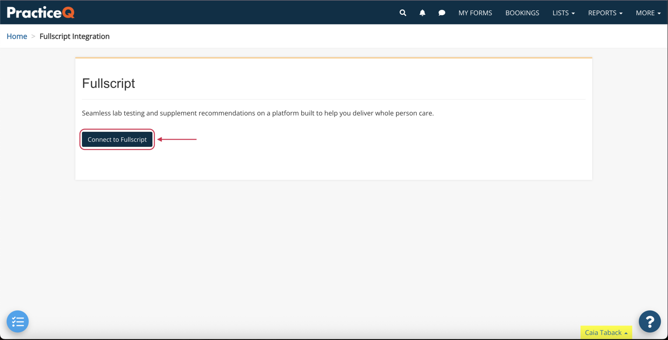Screen dimensions: 668x340
Task: Navigate back using the Home breadcrumb
Action: 17,36
